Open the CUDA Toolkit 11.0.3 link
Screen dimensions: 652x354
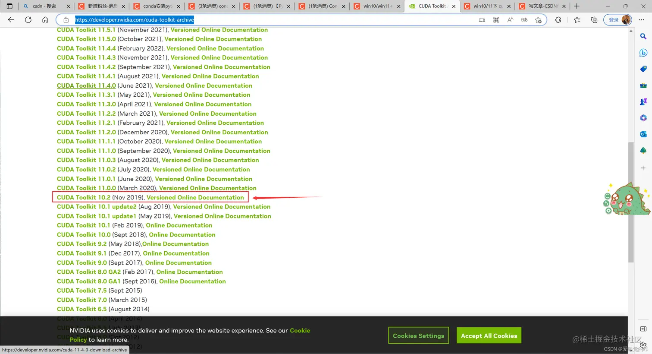(x=86, y=160)
